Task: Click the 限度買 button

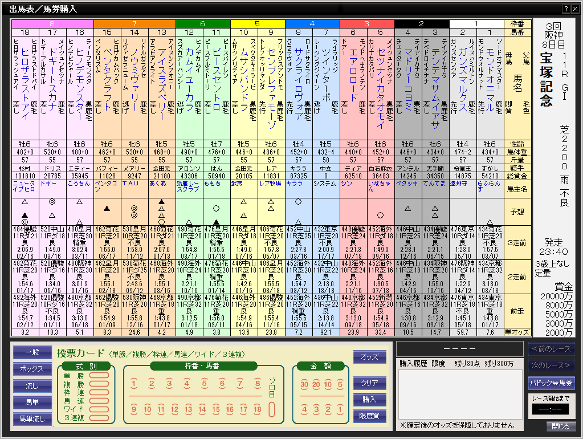Action: coord(370,416)
